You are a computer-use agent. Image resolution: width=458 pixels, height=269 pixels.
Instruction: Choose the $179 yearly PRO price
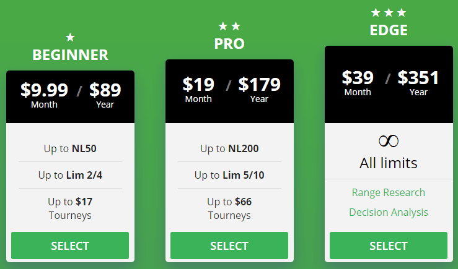point(259,88)
